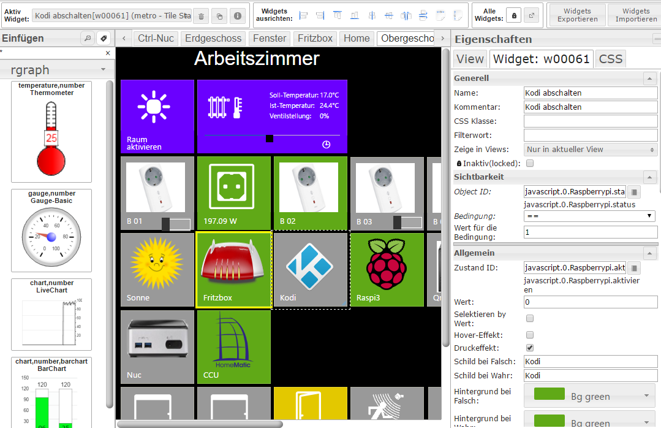
Task: Click the Widgets Importieren button
Action: pyautogui.click(x=635, y=15)
